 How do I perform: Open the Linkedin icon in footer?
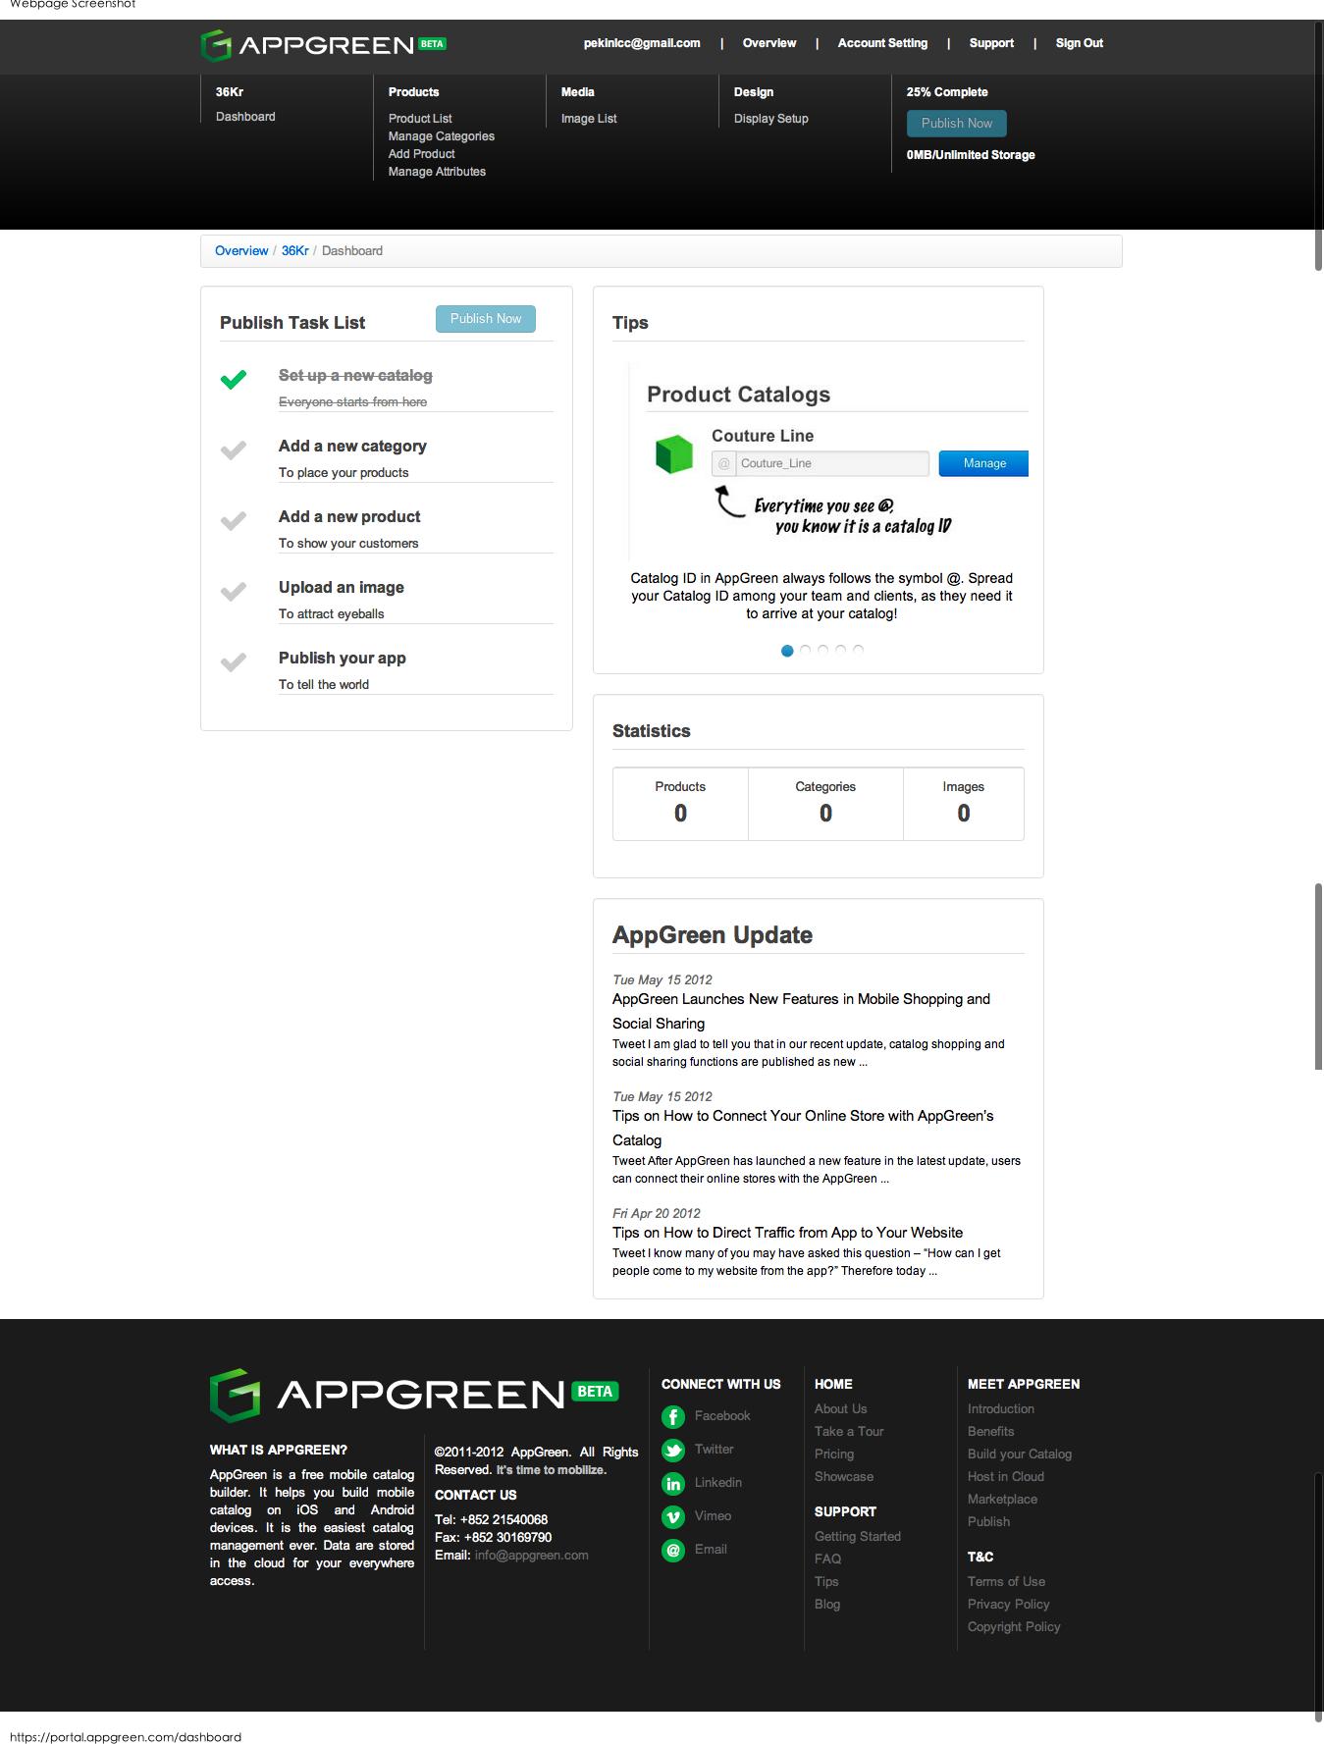pyautogui.click(x=673, y=1483)
